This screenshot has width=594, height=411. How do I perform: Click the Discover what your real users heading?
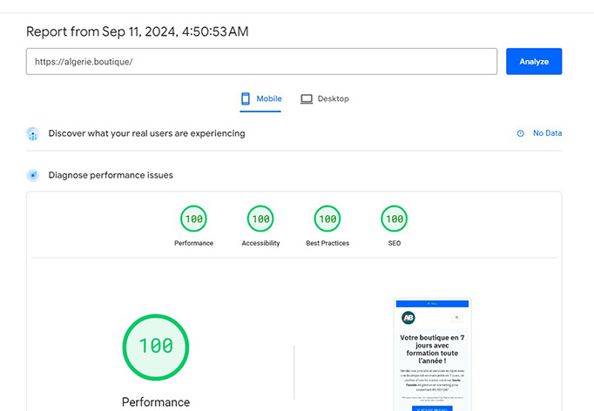146,134
